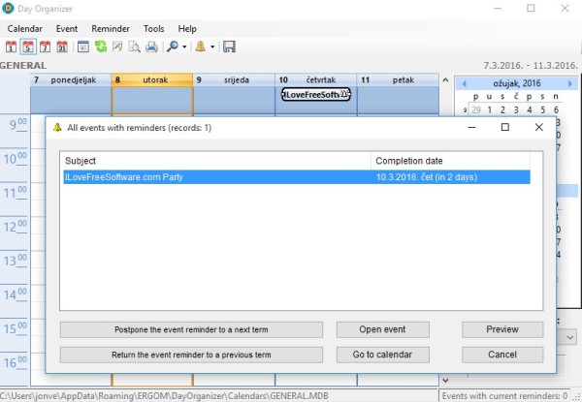582x402 pixels.
Task: Click the Go to calendar button
Action: click(x=383, y=355)
